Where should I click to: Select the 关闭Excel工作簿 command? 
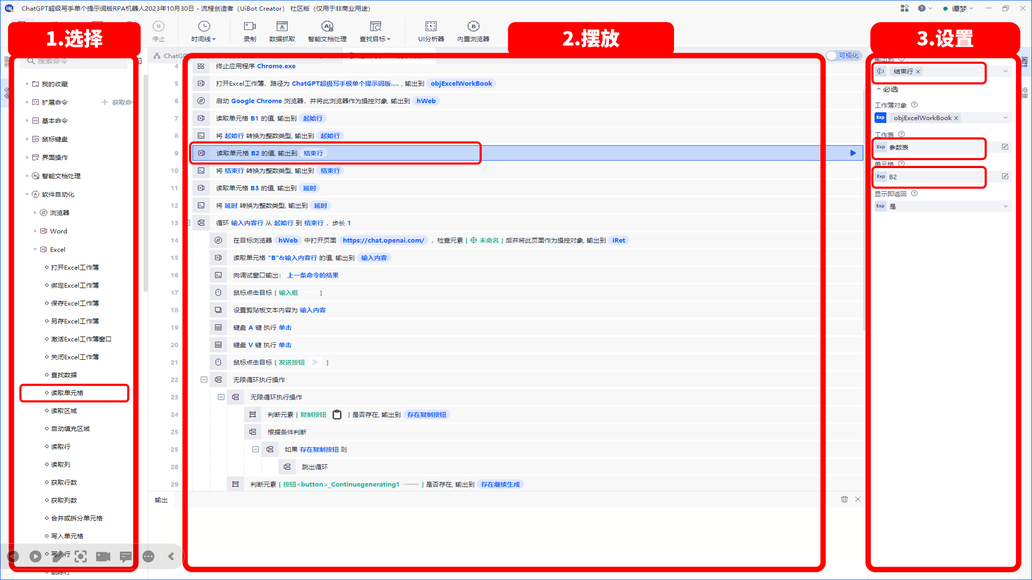(75, 357)
